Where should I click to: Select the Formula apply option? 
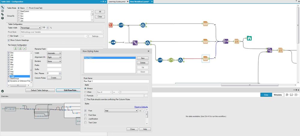click(x=85, y=95)
